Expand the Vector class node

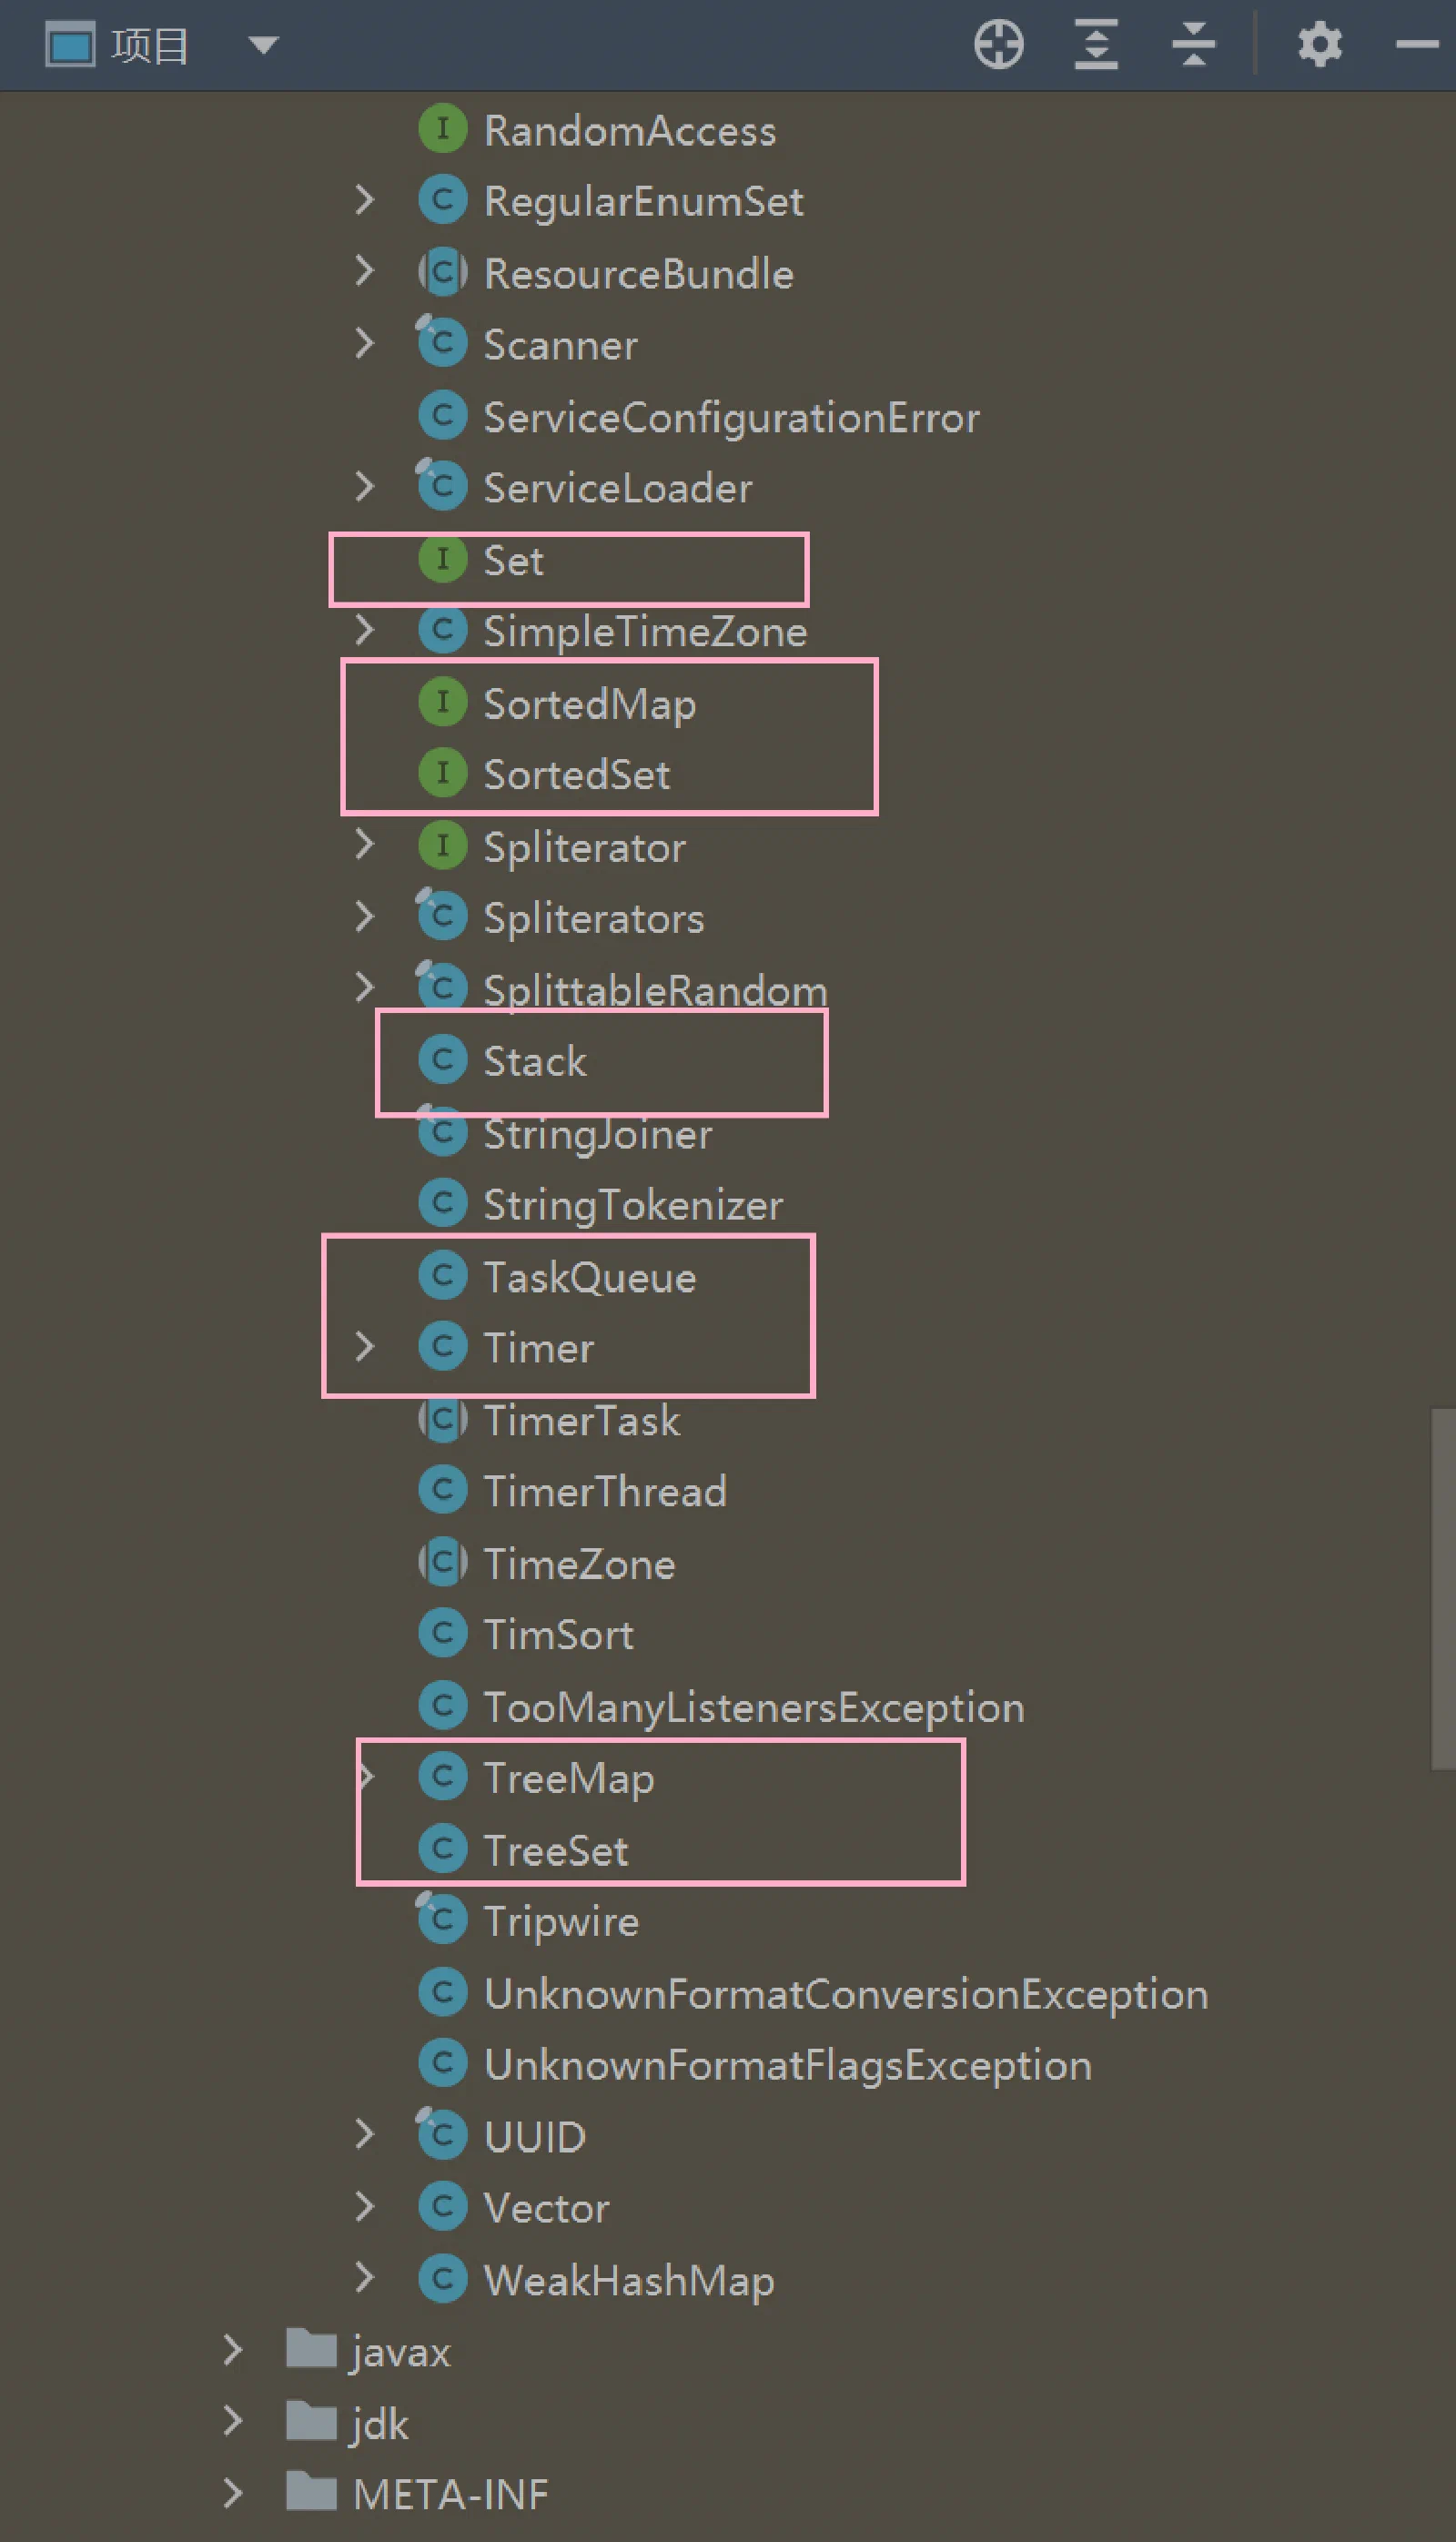pos(365,2206)
